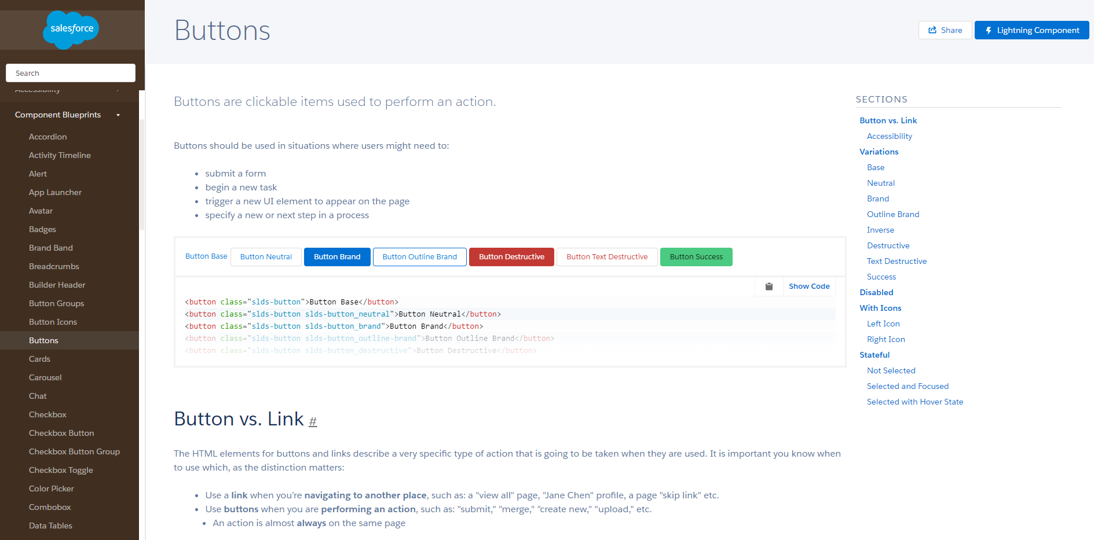Jump to Variations section
Image resolution: width=1094 pixels, height=540 pixels.
click(x=879, y=152)
